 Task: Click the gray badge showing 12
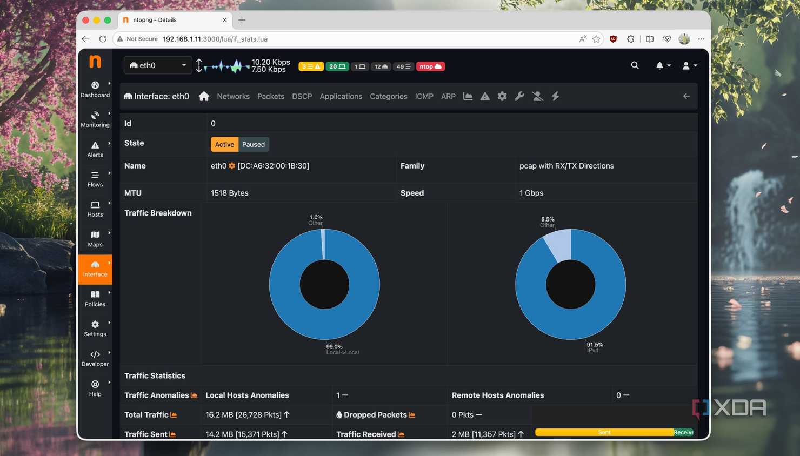[381, 66]
